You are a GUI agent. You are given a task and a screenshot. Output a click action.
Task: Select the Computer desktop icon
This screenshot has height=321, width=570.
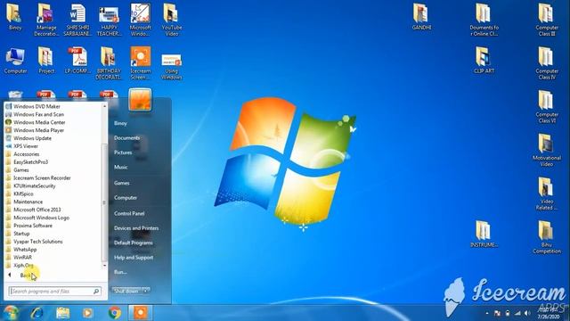point(15,61)
